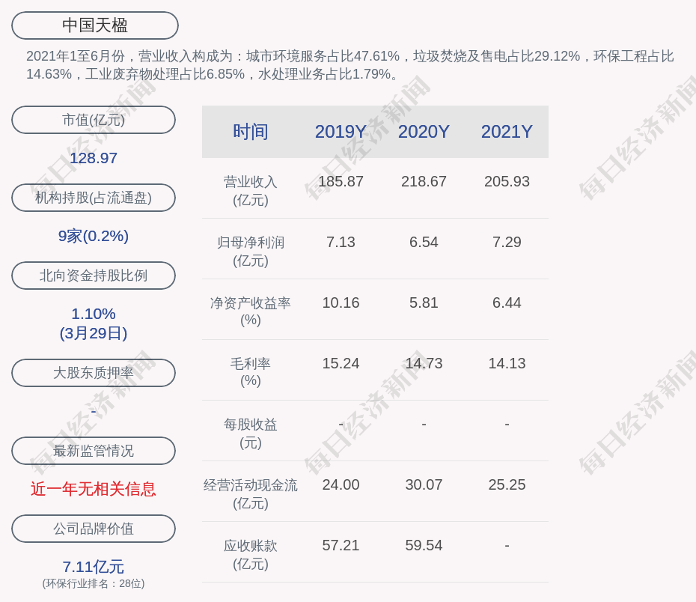Click the 归母净利润(亿元) row label
The width and height of the screenshot is (696, 602).
(251, 252)
